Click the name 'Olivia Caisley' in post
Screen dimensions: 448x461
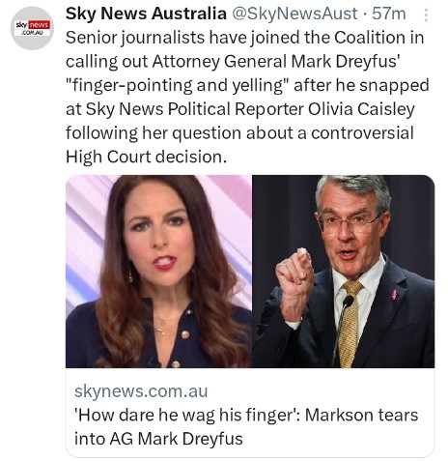coord(361,109)
